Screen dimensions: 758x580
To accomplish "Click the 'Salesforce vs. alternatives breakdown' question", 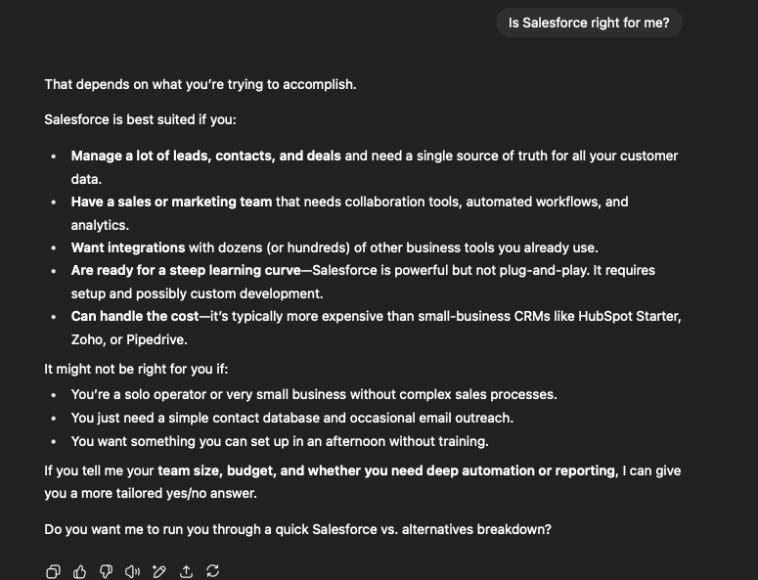I will [297, 529].
